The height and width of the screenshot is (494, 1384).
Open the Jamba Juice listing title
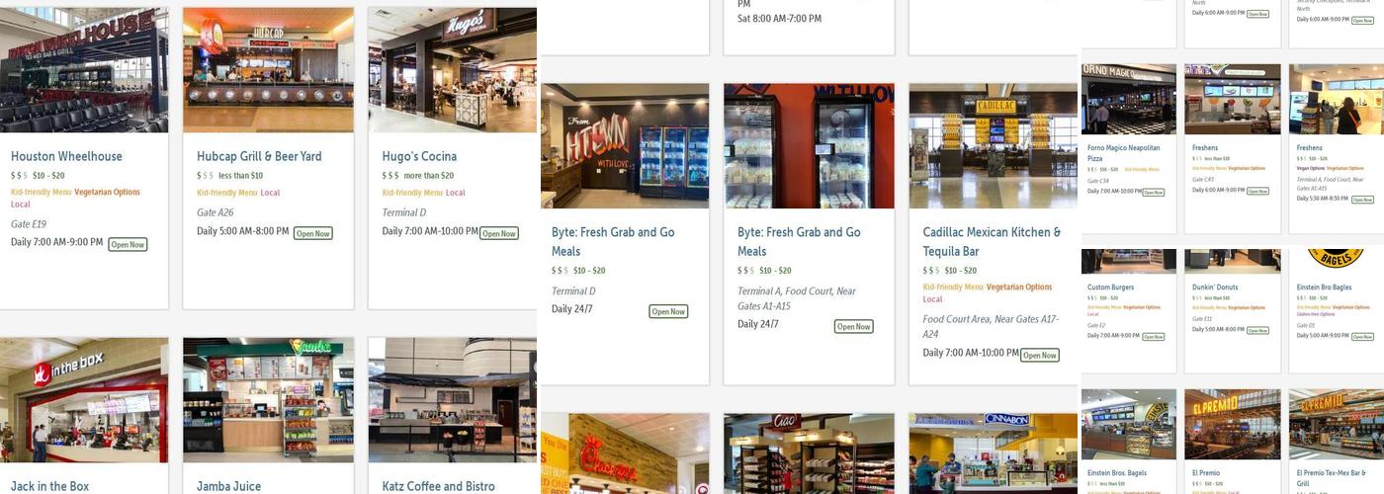[x=228, y=486]
